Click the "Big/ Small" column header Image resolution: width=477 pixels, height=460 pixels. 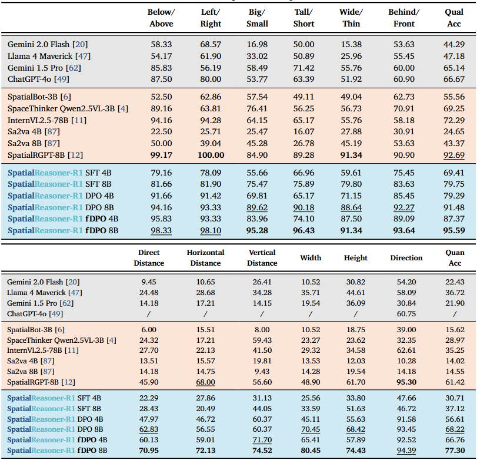[257, 18]
